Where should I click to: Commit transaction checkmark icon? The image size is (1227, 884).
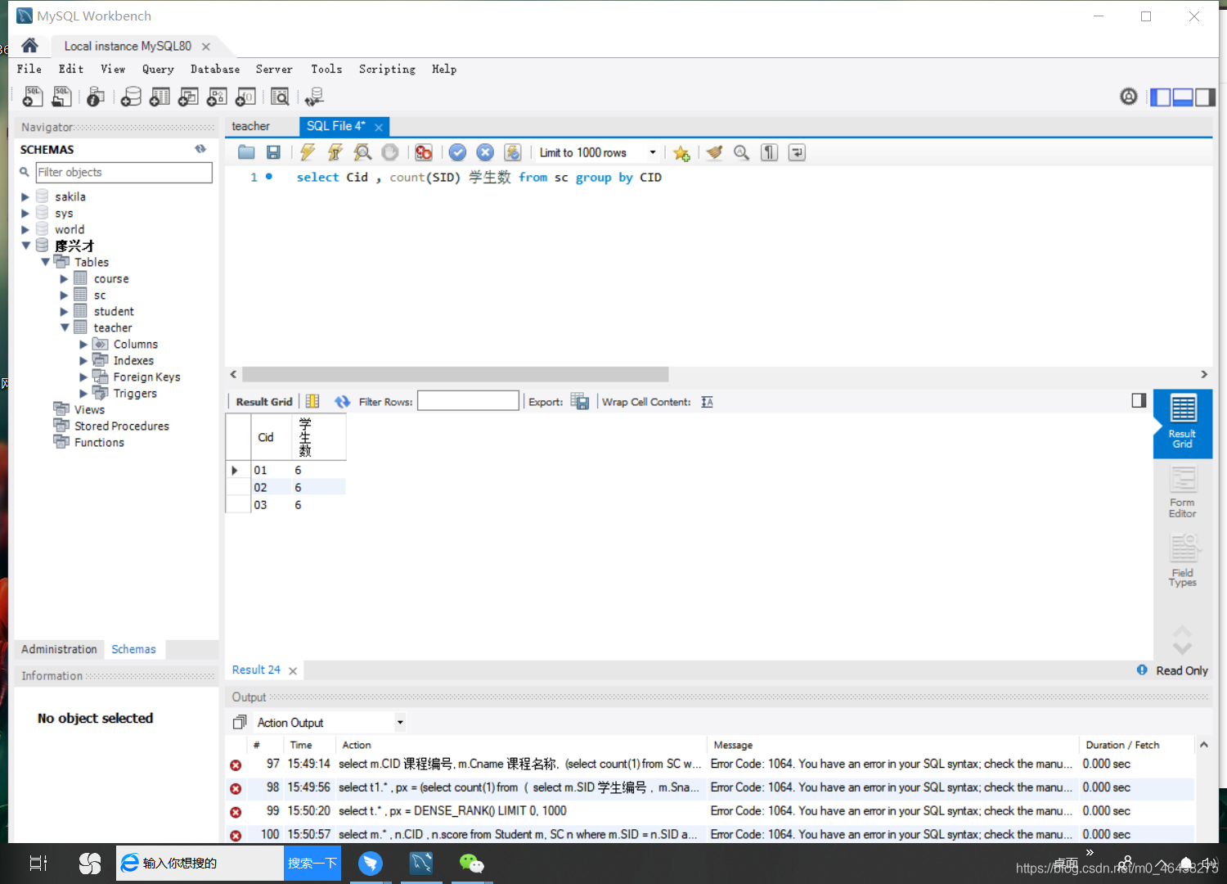(x=457, y=152)
